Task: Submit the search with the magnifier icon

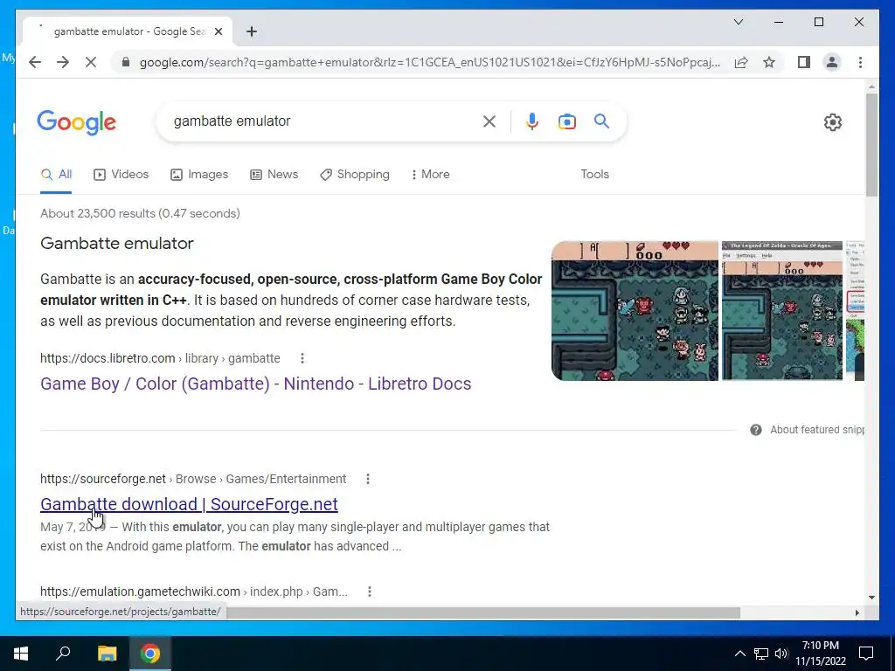Action: (x=601, y=121)
